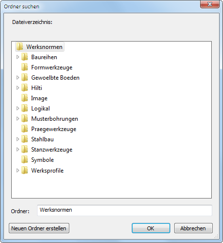Expand the Hilti folder node

pos(18,88)
